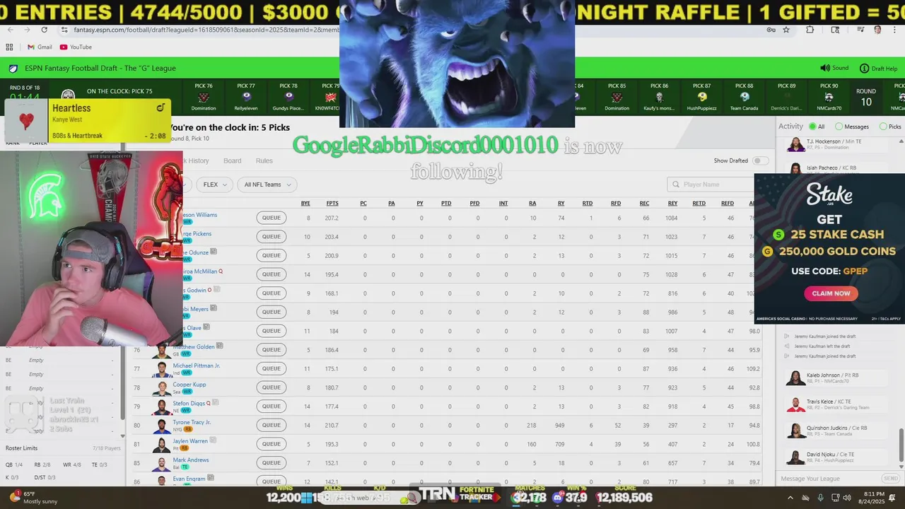Toggle the Show Drafted switch
This screenshot has height=509, width=905.
point(760,160)
